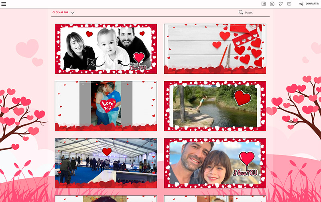Open the ice rink photo thumbnail
This screenshot has height=202, width=321.
(x=106, y=163)
